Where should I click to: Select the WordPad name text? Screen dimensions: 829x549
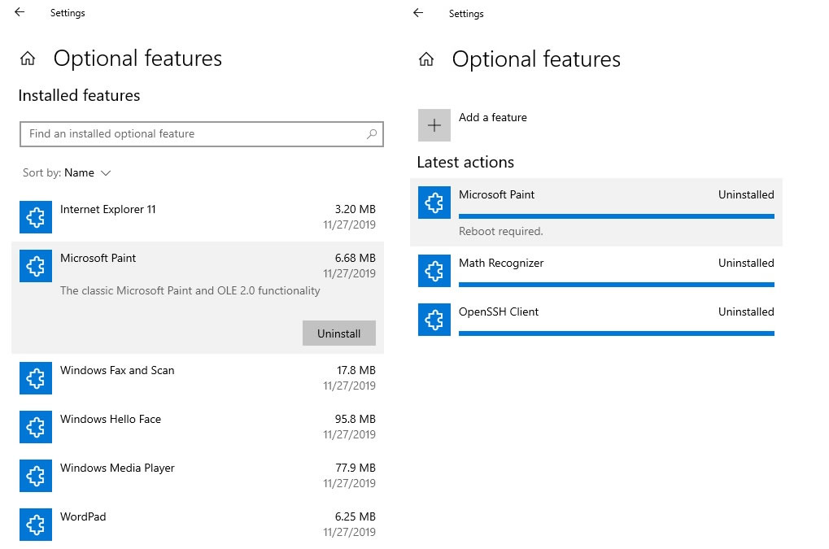(x=83, y=516)
